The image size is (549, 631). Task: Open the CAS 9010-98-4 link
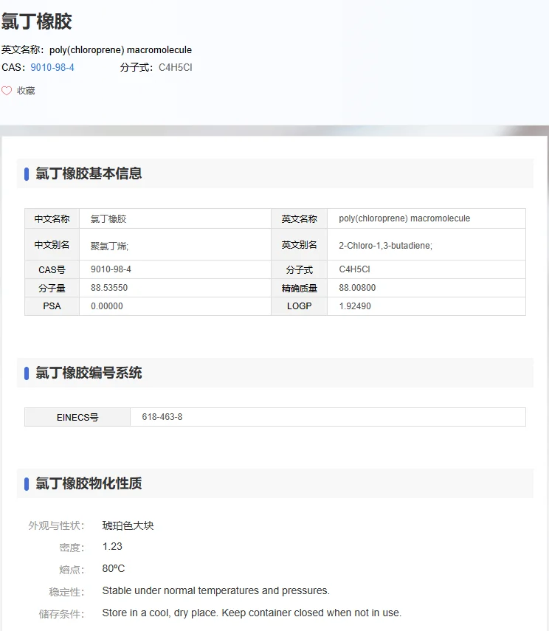point(52,68)
